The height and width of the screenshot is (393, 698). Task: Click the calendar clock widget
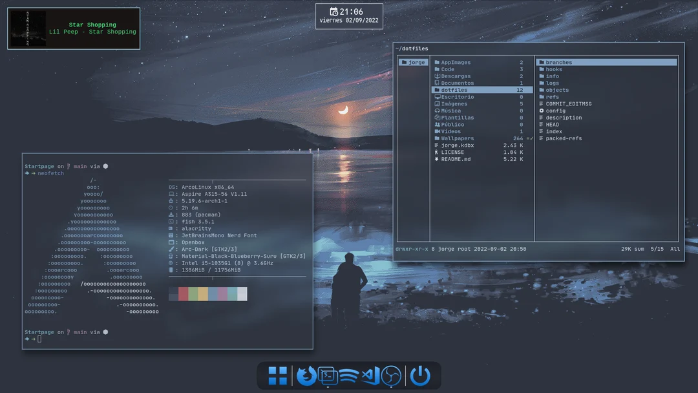349,16
